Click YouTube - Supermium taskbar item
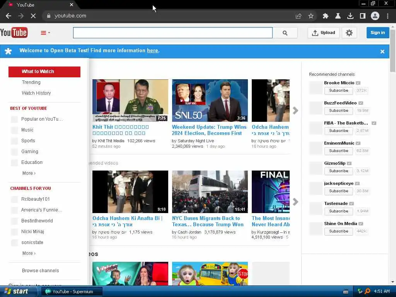The height and width of the screenshot is (297, 396). pos(72,292)
